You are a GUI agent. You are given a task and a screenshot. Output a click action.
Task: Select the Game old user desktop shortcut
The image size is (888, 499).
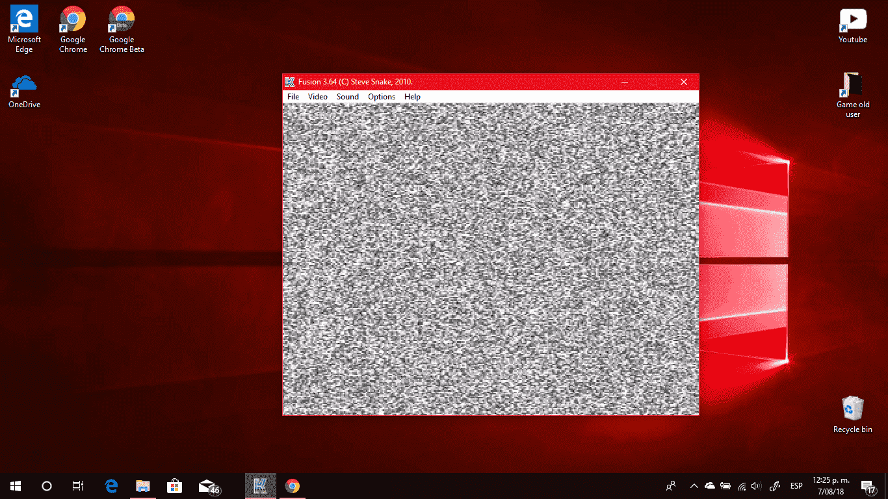[852, 95]
